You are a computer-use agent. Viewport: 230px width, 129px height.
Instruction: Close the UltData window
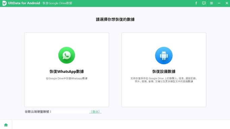point(227,3)
